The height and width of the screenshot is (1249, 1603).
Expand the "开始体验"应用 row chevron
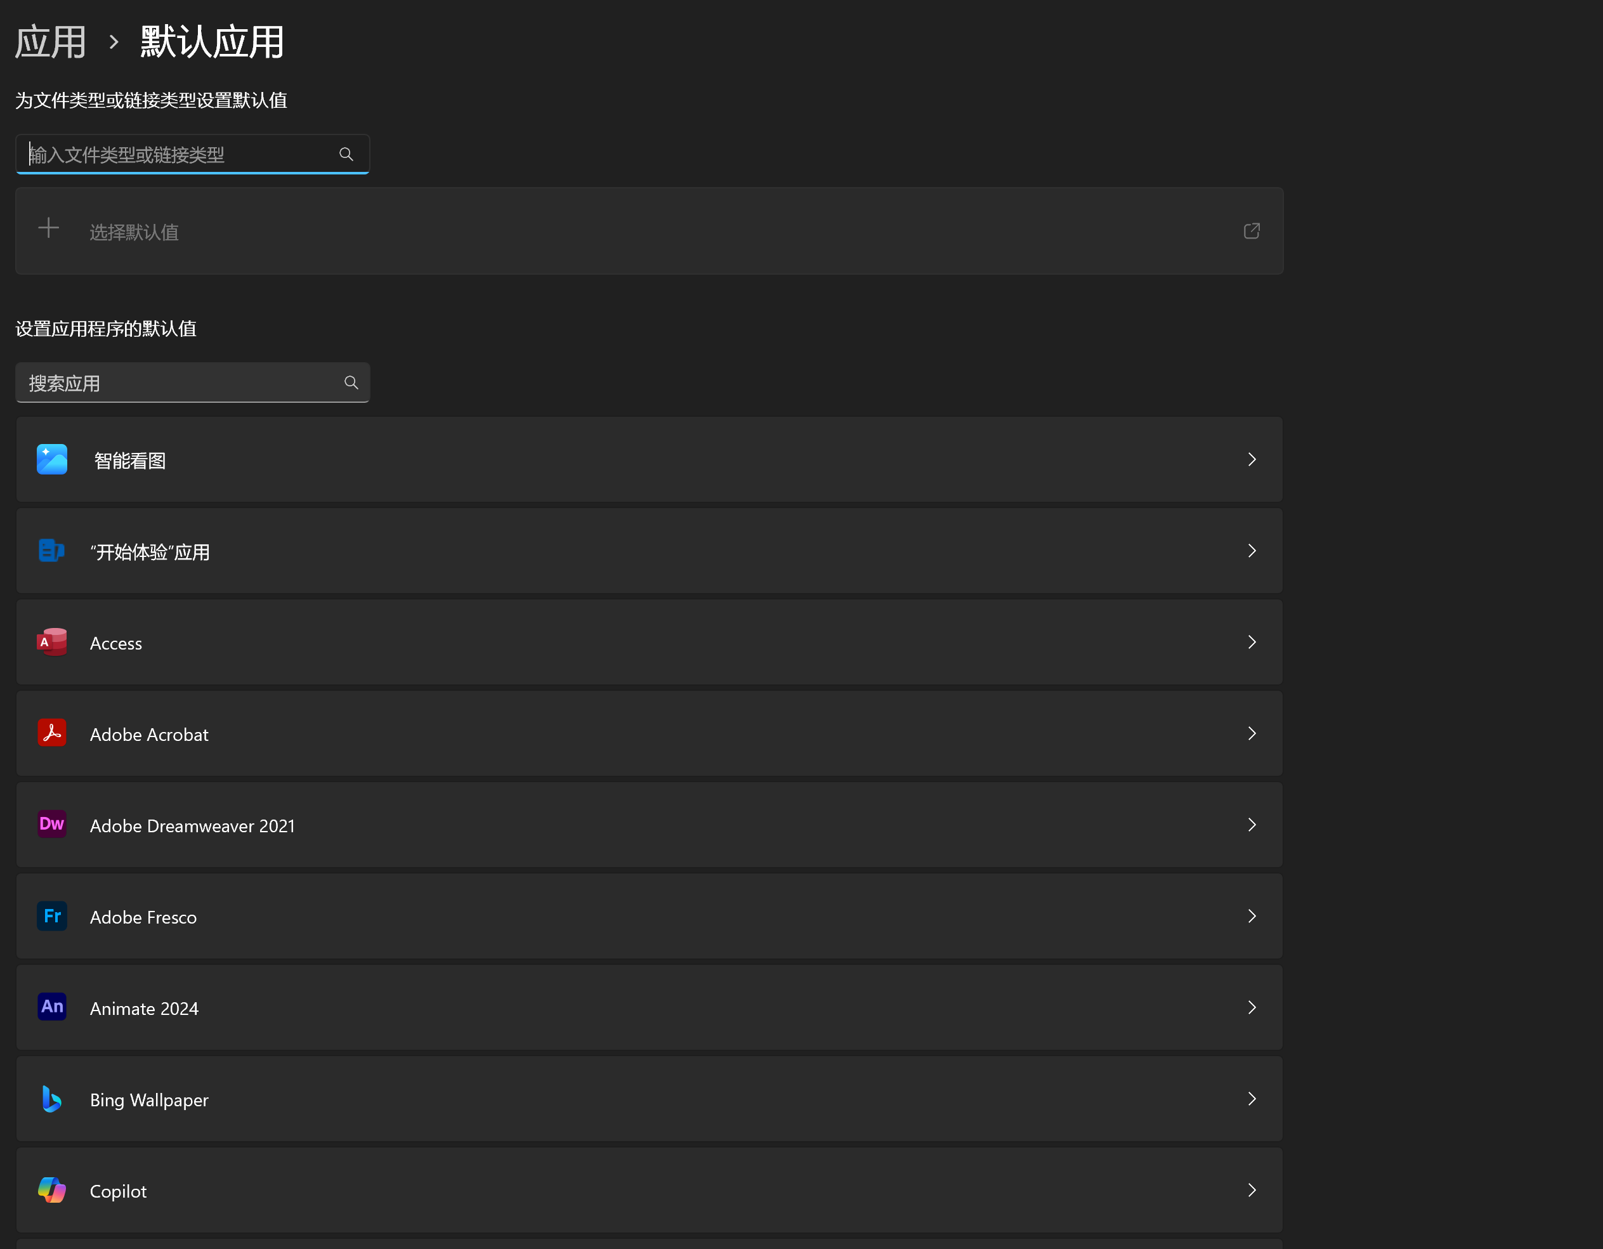(1252, 551)
